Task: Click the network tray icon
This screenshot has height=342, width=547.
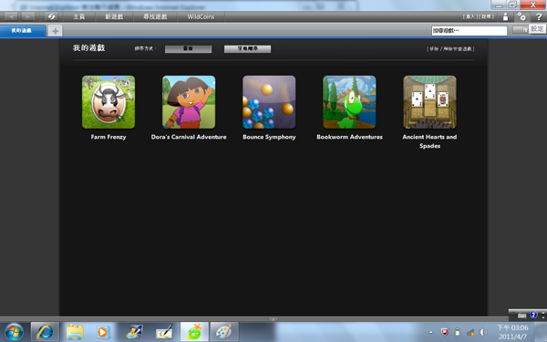Action: point(470,332)
